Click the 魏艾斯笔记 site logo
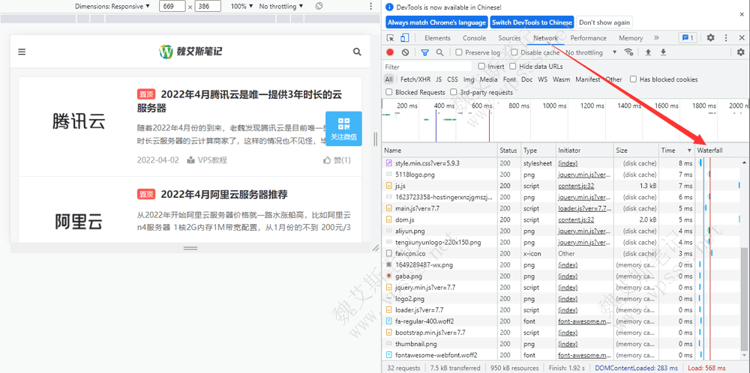 [190, 52]
